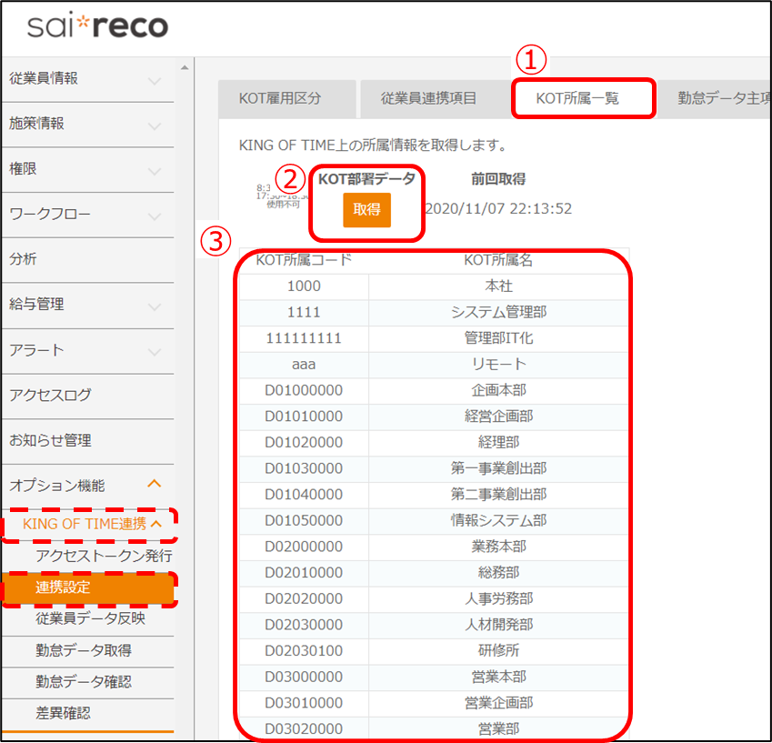Expand the アラート menu chevron
772x743 pixels.
[155, 353]
